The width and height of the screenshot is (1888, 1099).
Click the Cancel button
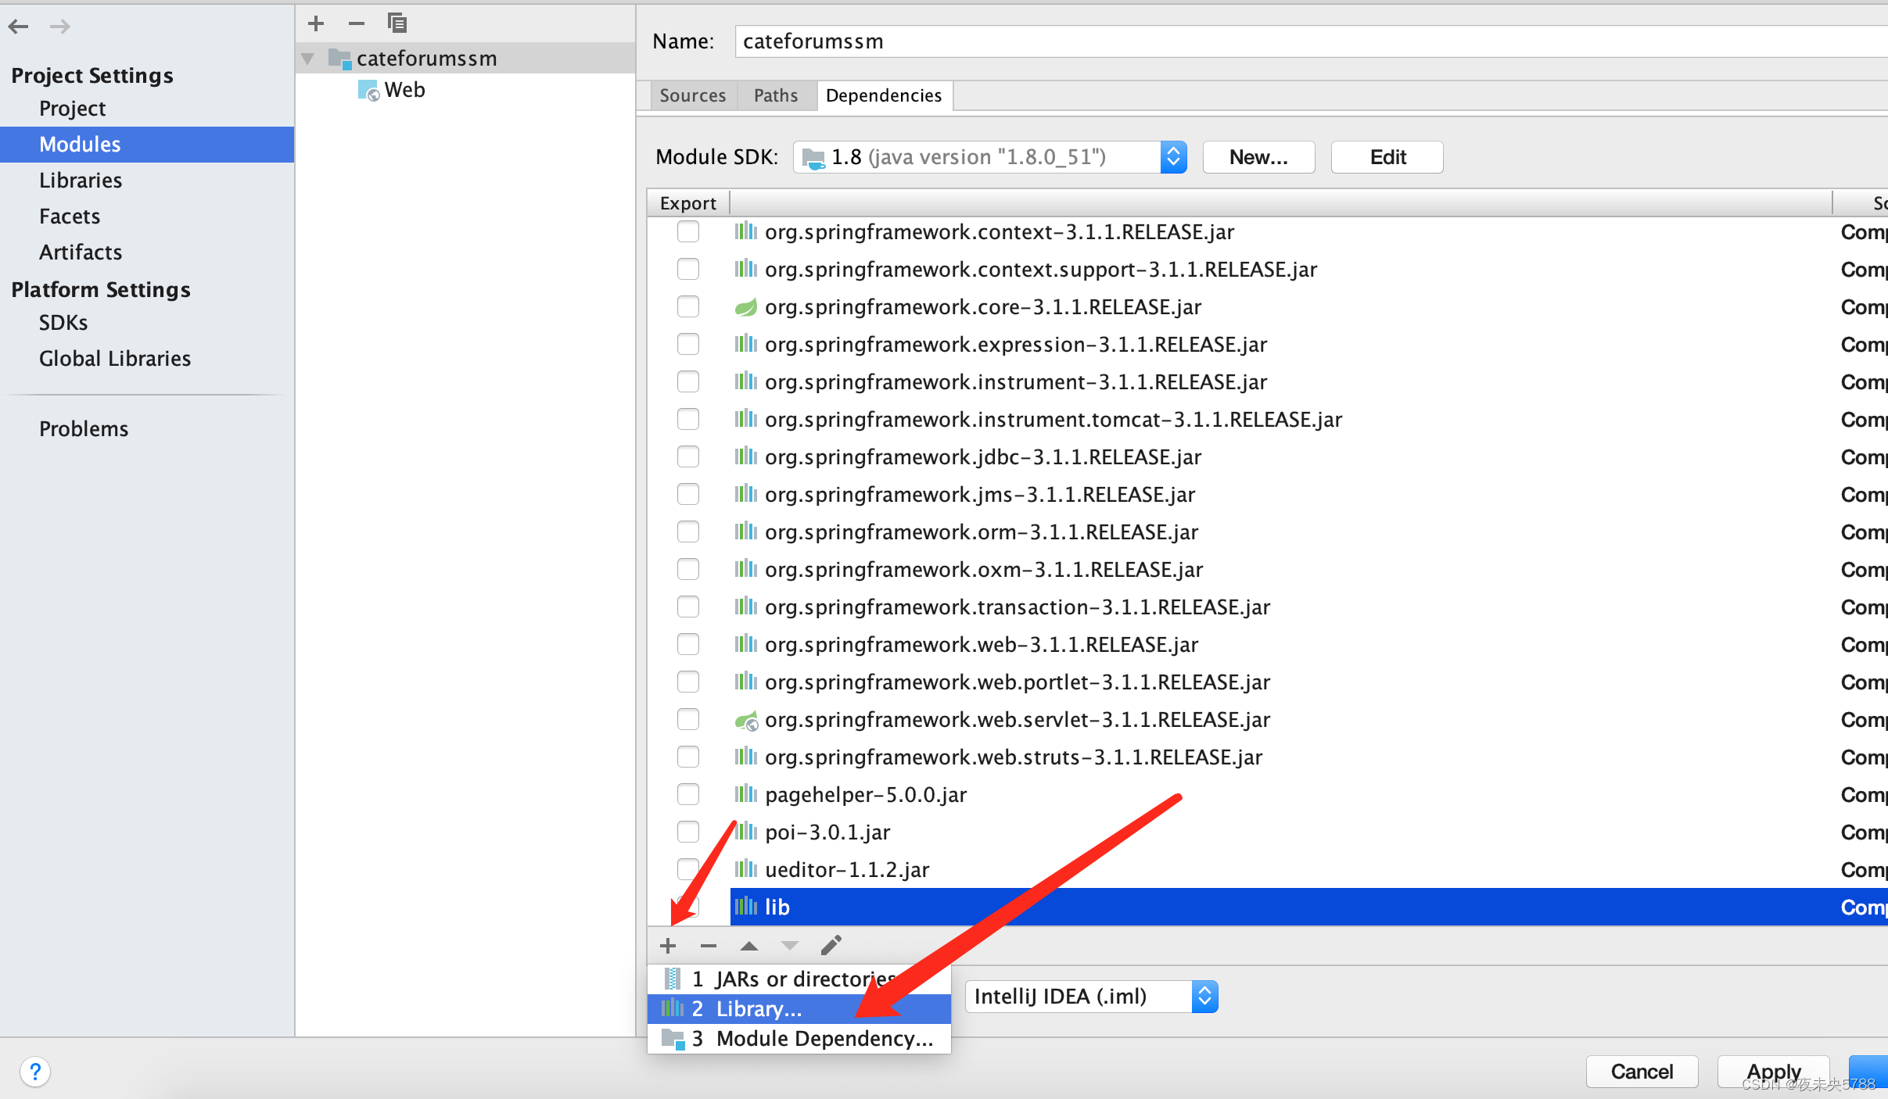1642,1072
